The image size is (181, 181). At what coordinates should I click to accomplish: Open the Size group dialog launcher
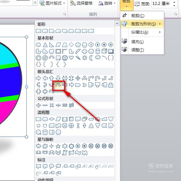tap(176, 14)
